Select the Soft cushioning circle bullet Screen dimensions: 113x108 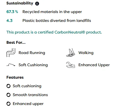pos(9,86)
